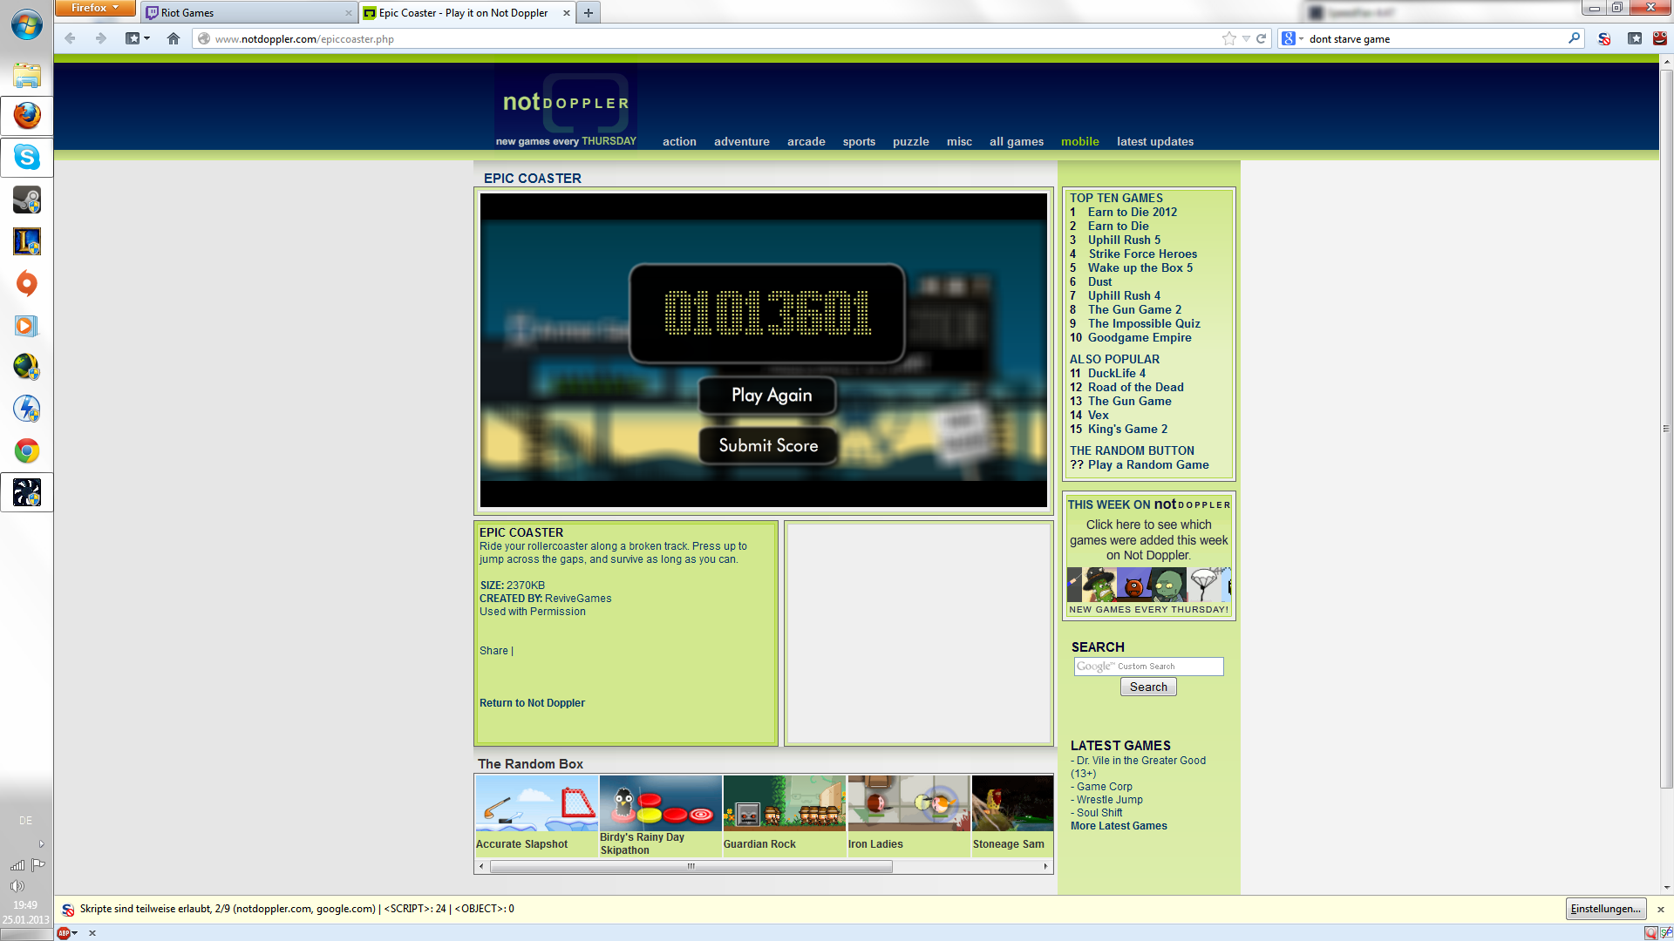1674x941 pixels.
Task: Click Submit Score in the game
Action: (768, 445)
